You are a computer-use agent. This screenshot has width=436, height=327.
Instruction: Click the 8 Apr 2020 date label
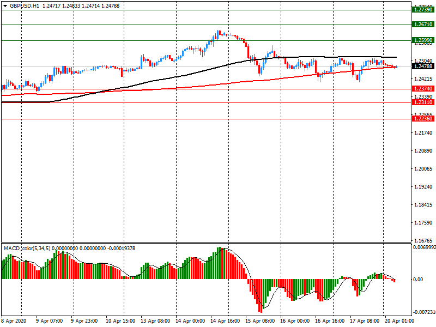[14, 321]
